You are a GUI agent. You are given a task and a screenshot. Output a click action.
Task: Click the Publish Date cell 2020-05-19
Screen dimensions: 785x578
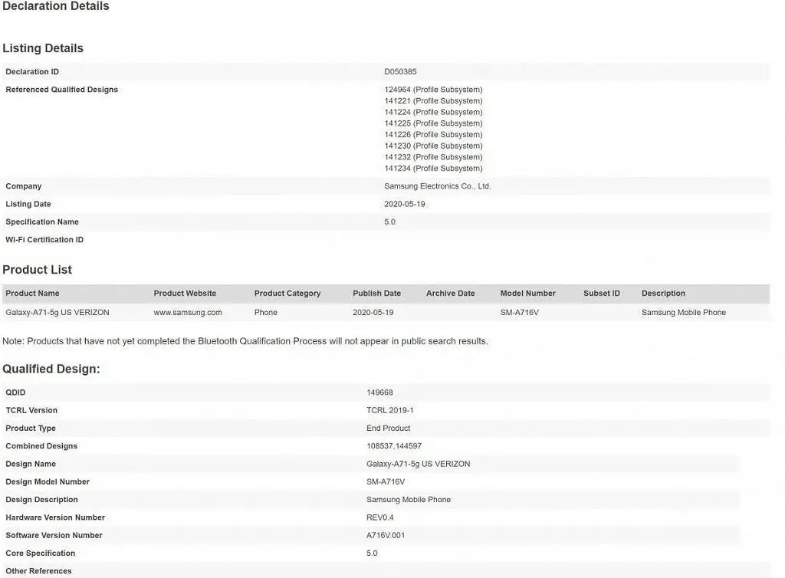pos(373,312)
